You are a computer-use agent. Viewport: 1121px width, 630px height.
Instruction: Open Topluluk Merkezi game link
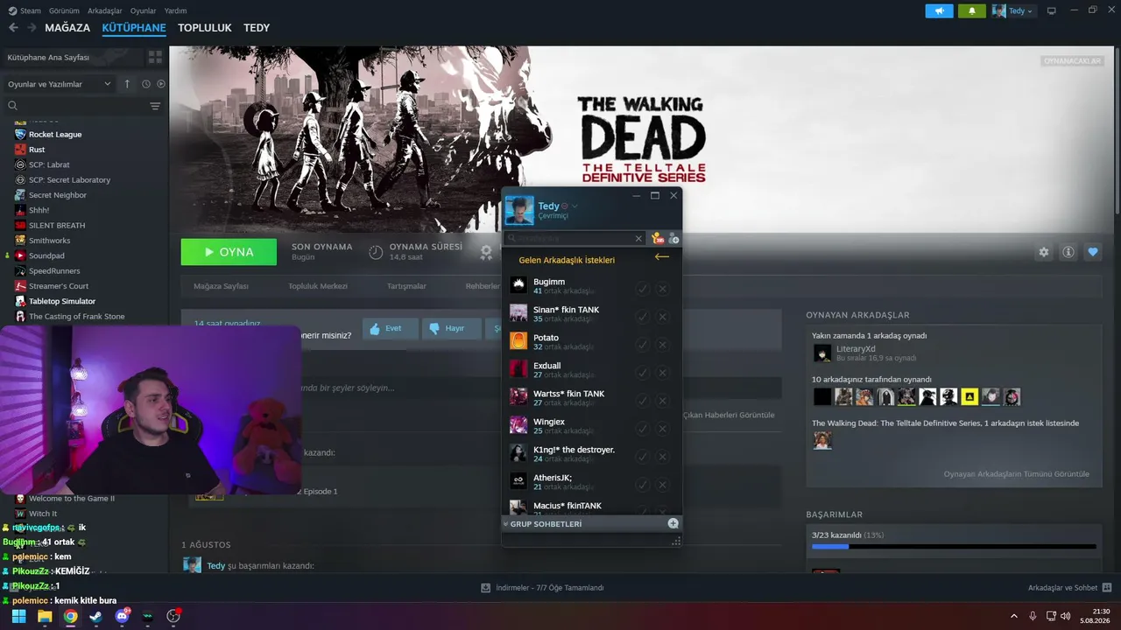coord(318,286)
